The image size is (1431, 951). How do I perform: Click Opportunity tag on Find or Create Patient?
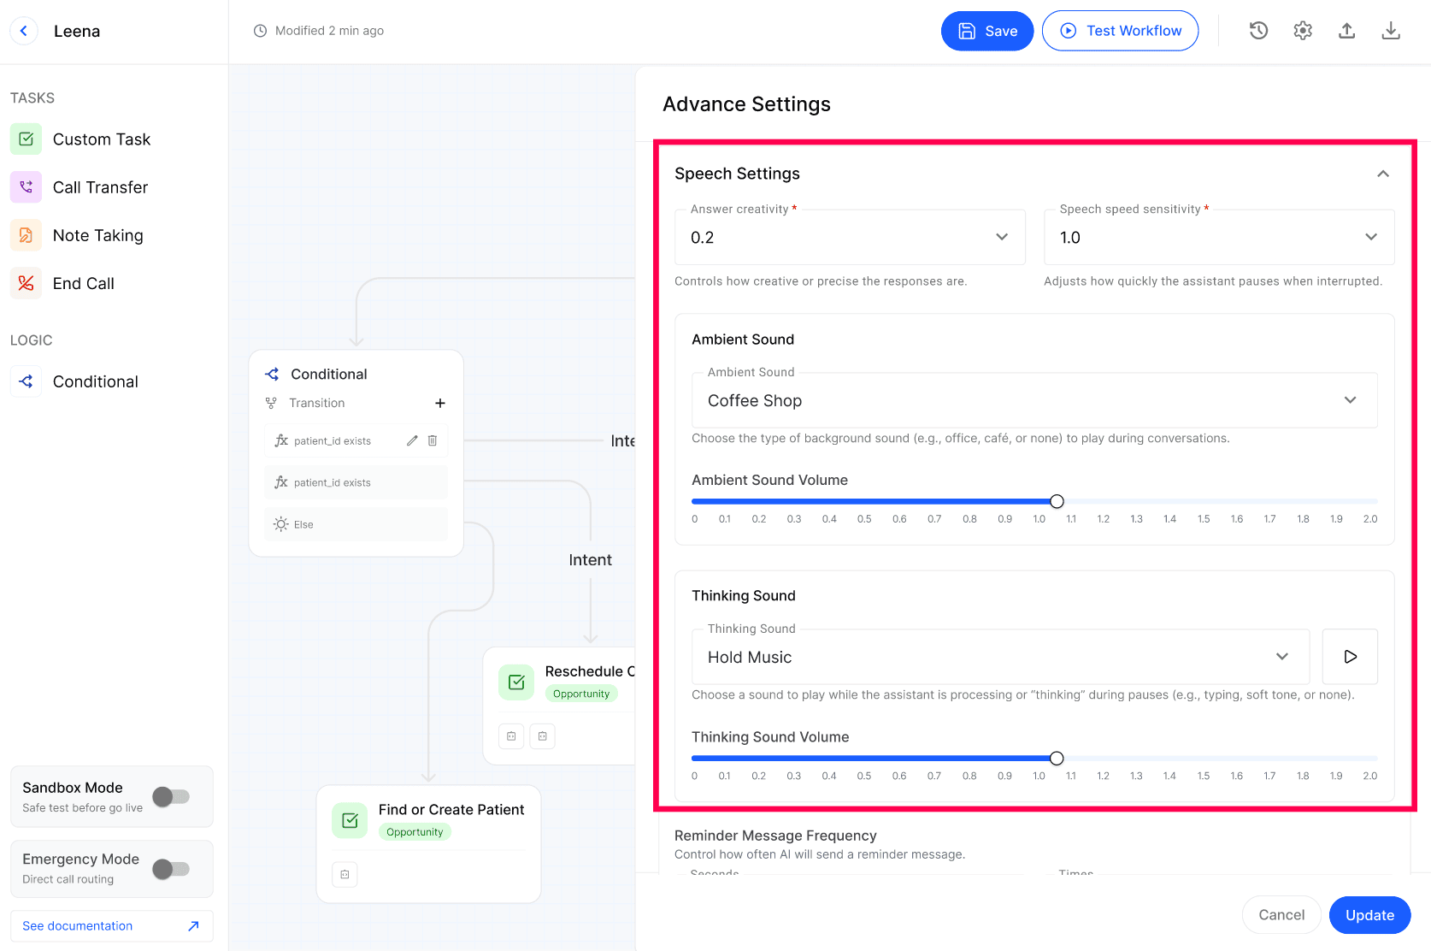415,832
